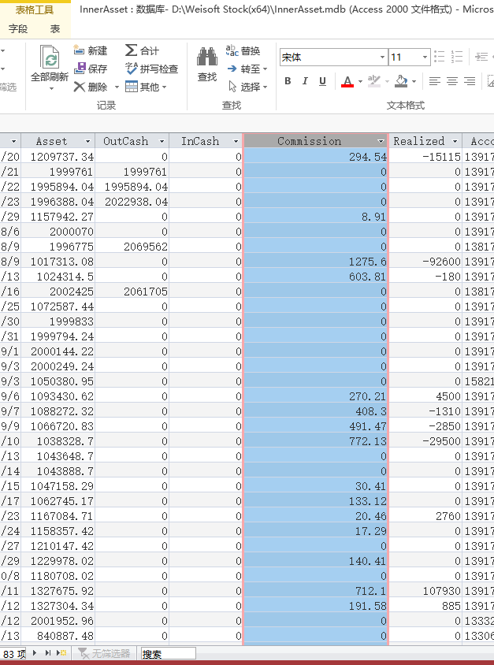Click the indent icon in text formatting
This screenshot has width=494, height=665.
click(481, 57)
